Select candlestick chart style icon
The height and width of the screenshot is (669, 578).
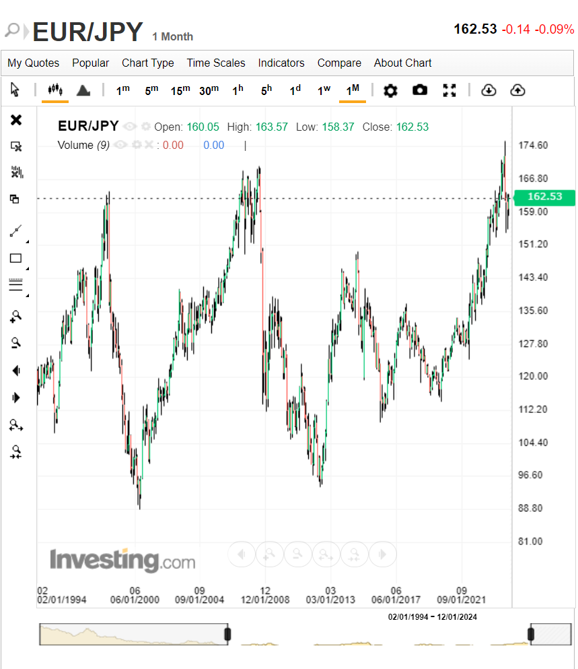(55, 90)
